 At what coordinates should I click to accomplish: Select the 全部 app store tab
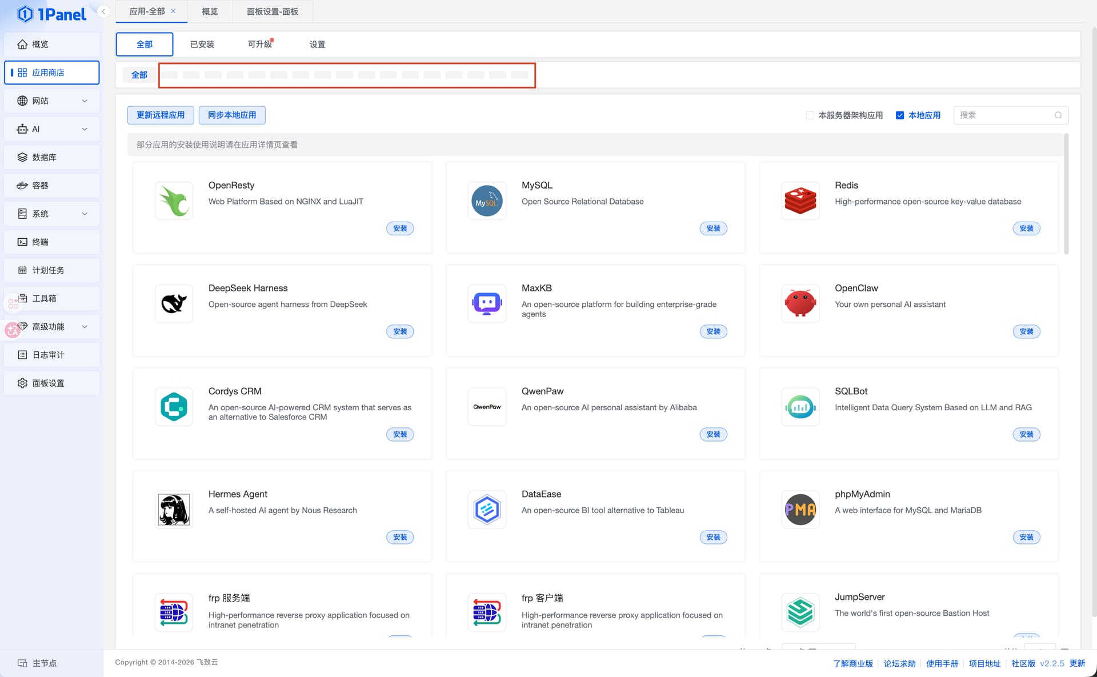(145, 45)
